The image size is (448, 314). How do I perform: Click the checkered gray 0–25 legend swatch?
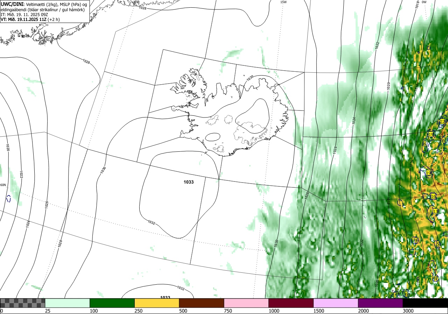(23, 303)
